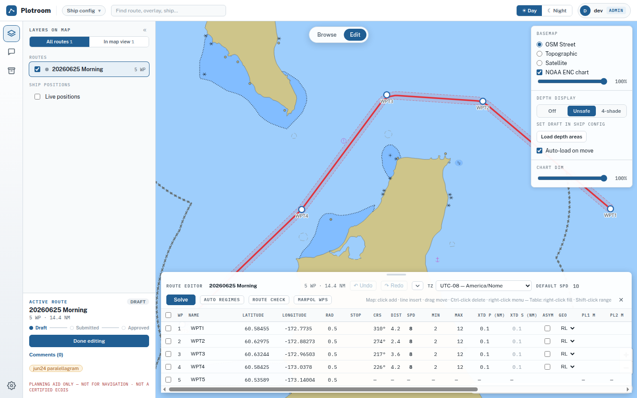This screenshot has width=637, height=398.
Task: Click the Solve button
Action: tap(181, 300)
